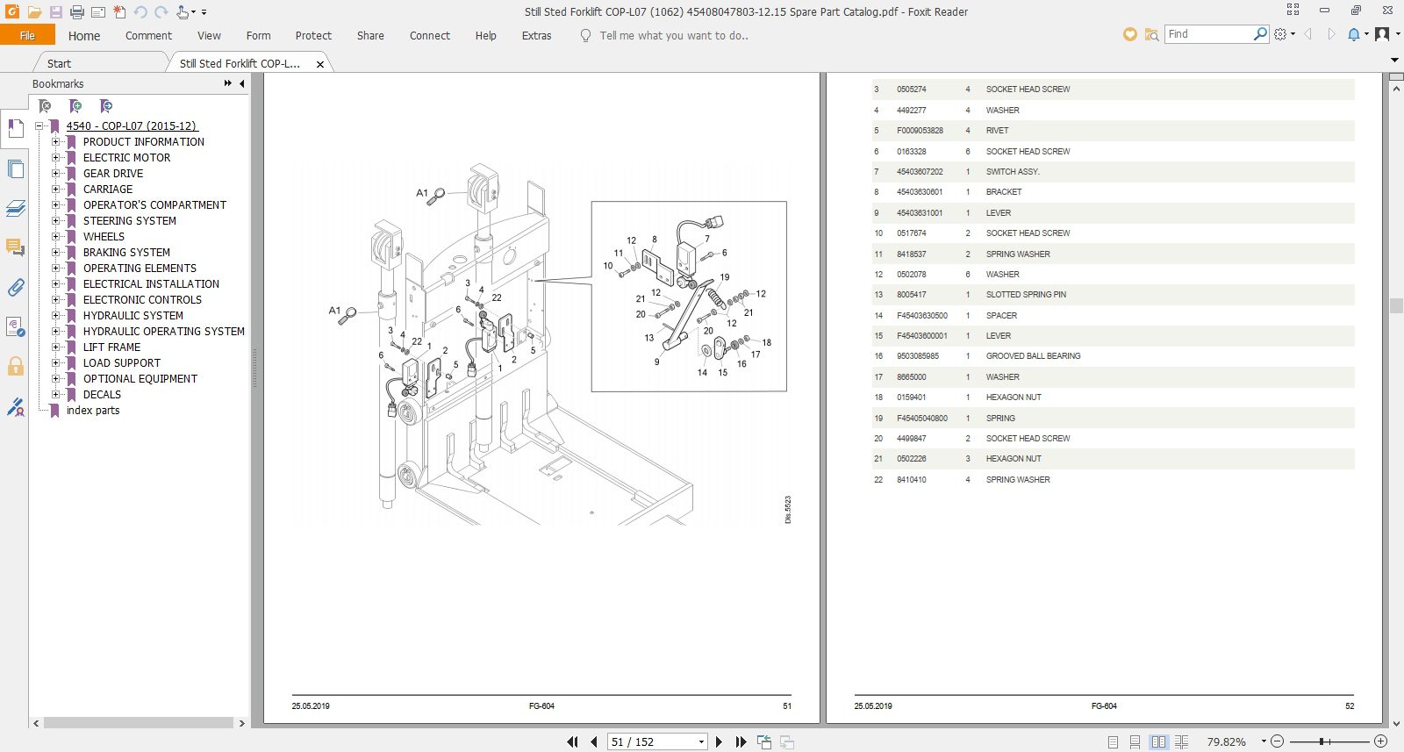Open the index parts bookmark

(x=93, y=410)
